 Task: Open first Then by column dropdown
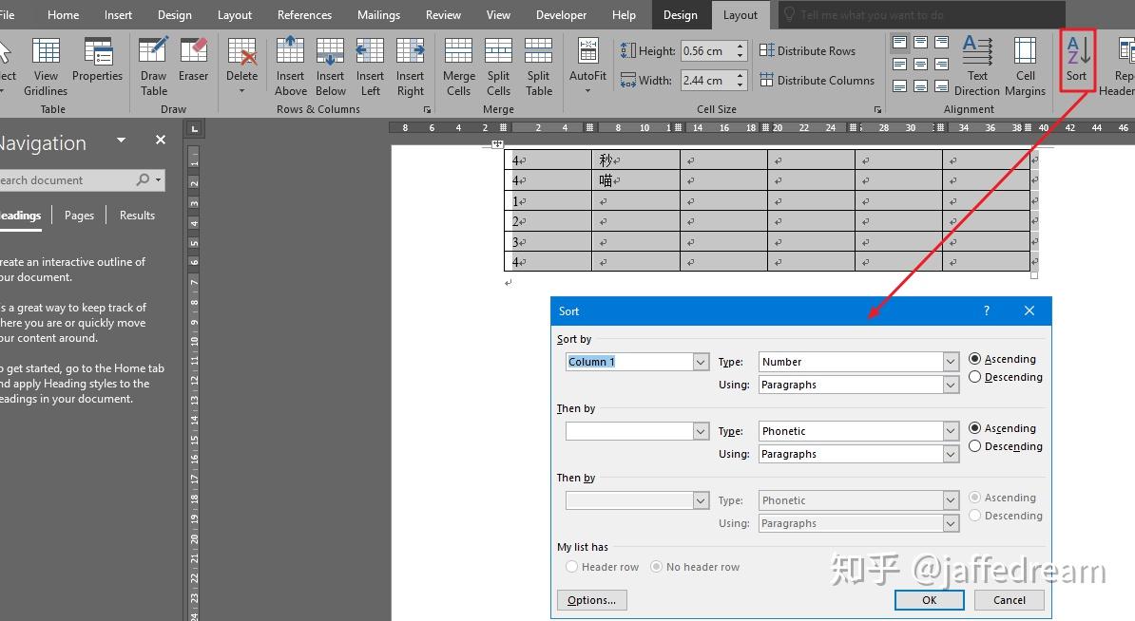700,431
